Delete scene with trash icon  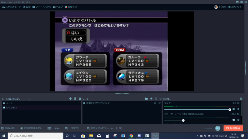[x=75, y=99]
